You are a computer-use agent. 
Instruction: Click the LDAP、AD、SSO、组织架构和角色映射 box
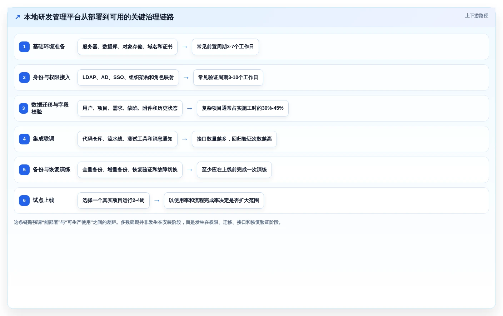pos(128,78)
